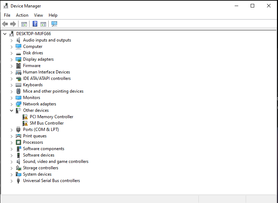This screenshot has height=203, width=278.
Task: Click Show/Hide Console Tree toolbar icon
Action: pyautogui.click(x=24, y=24)
